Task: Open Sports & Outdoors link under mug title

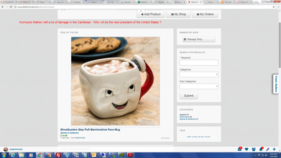Action: (x=70, y=133)
